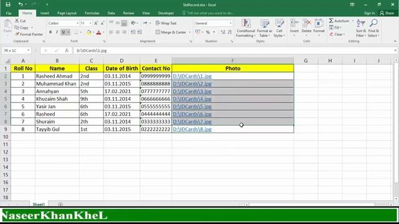Open the Borders button

click(x=76, y=32)
